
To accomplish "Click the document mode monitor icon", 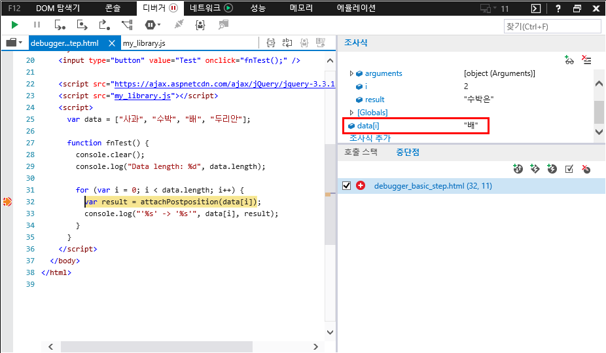I will pyautogui.click(x=488, y=9).
